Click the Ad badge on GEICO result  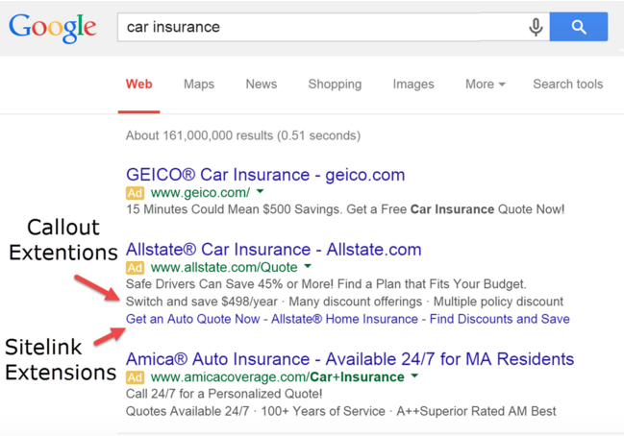[x=135, y=193]
